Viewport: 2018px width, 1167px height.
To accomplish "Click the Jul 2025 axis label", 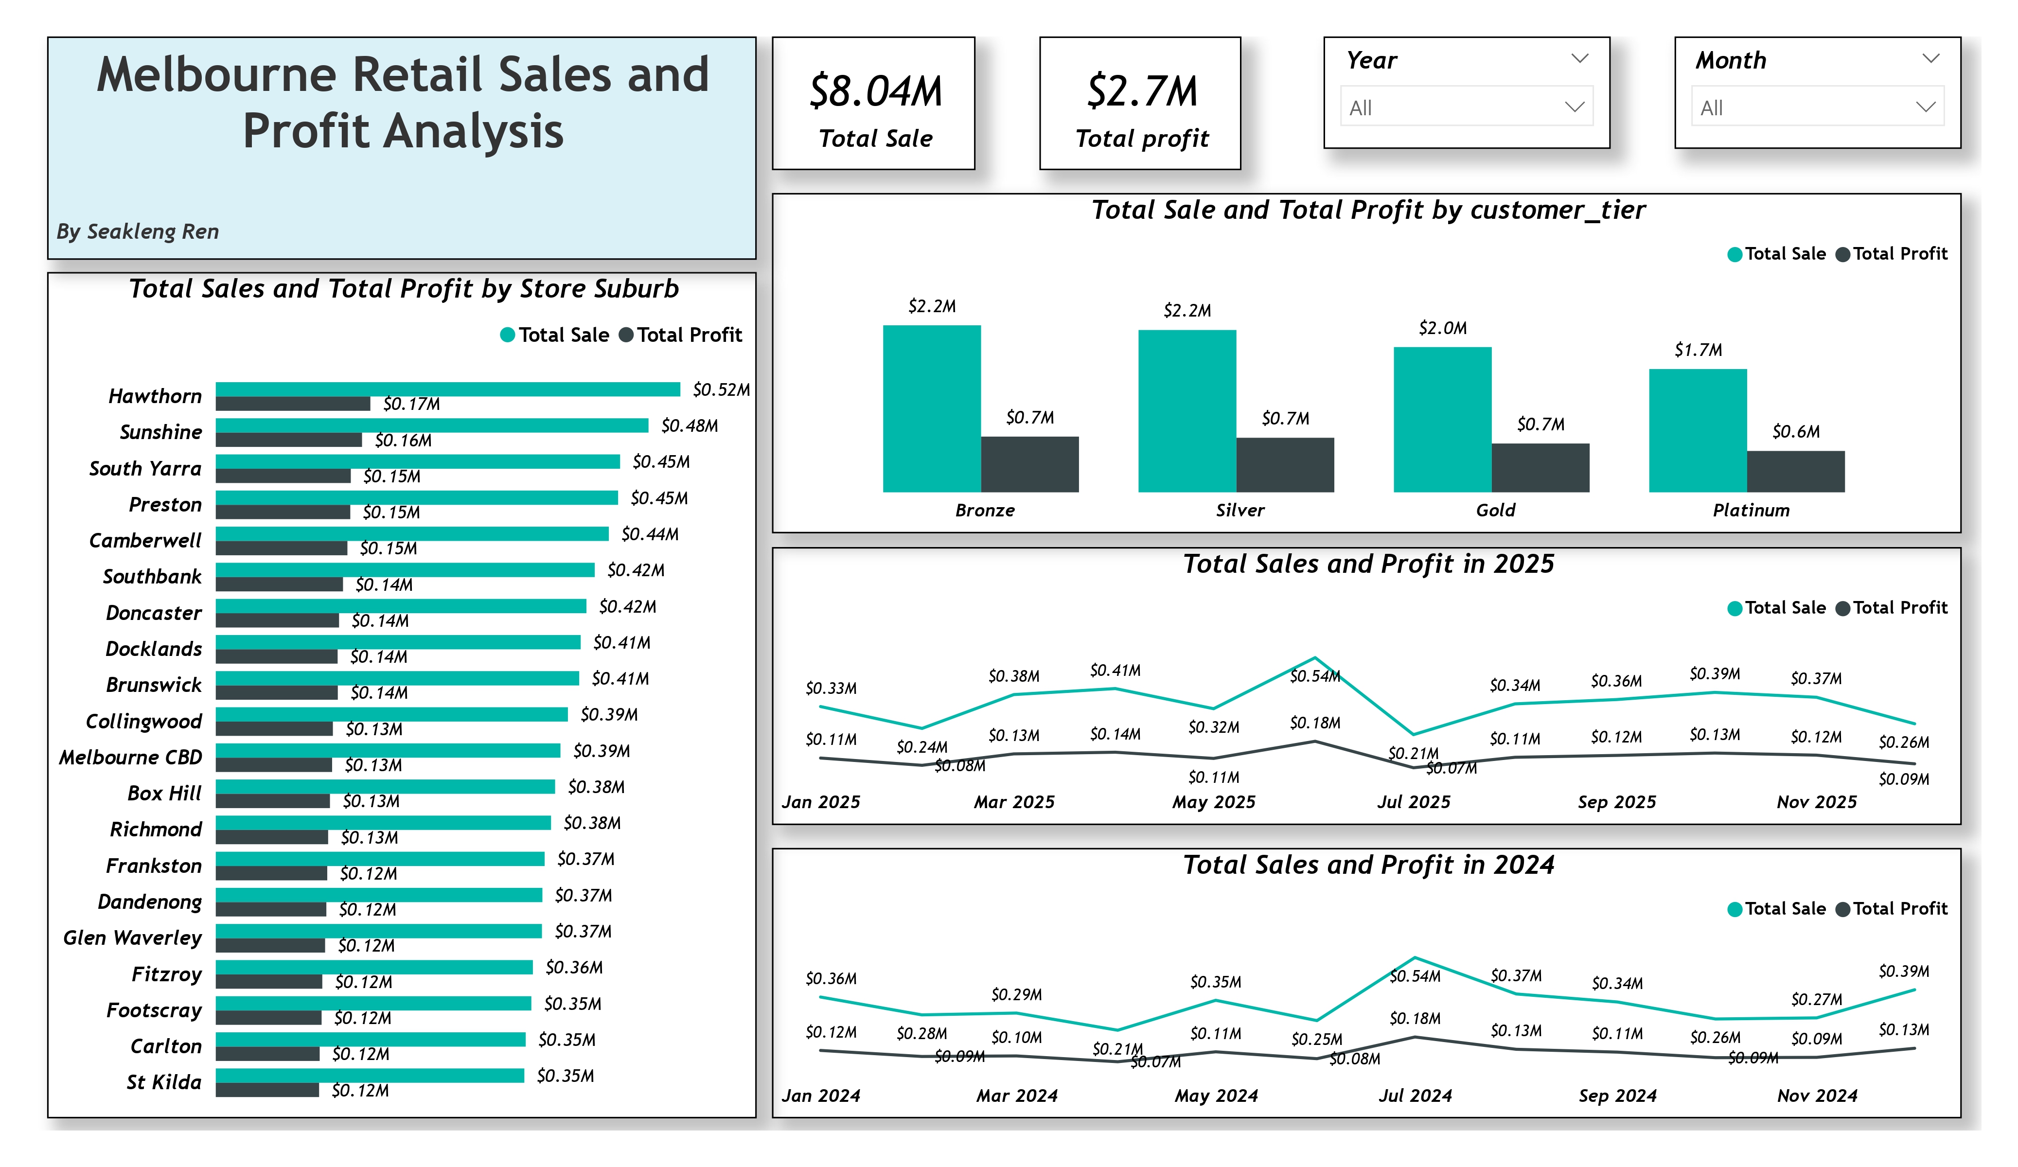I will pyautogui.click(x=1414, y=802).
